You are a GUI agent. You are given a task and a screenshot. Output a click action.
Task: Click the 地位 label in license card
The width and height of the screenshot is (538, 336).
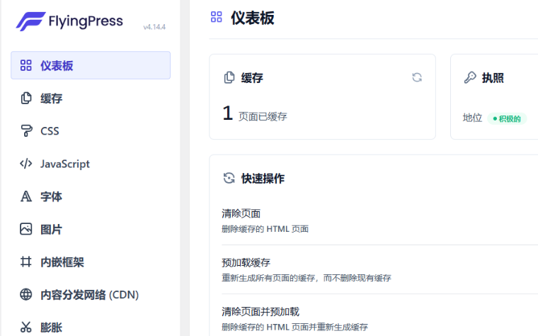tap(472, 118)
